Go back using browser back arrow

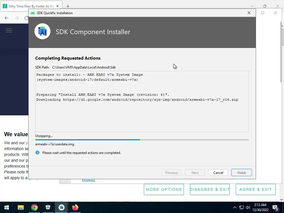7,18
